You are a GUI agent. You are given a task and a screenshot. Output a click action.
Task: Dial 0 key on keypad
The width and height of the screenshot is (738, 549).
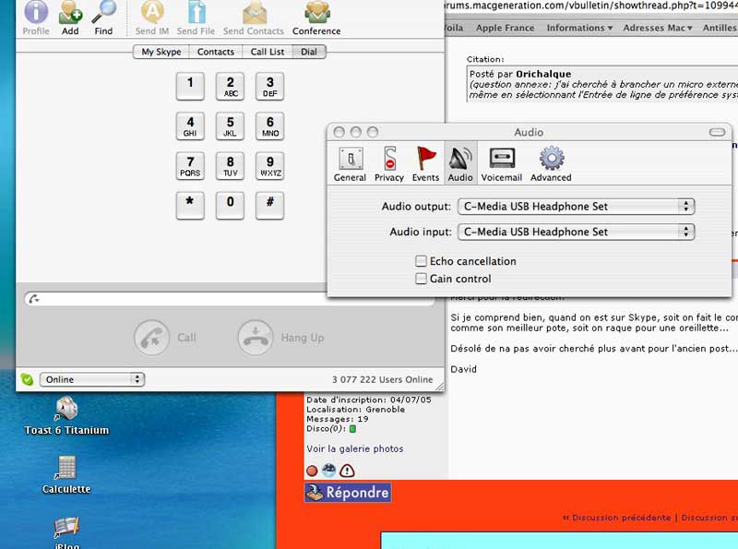(x=230, y=206)
